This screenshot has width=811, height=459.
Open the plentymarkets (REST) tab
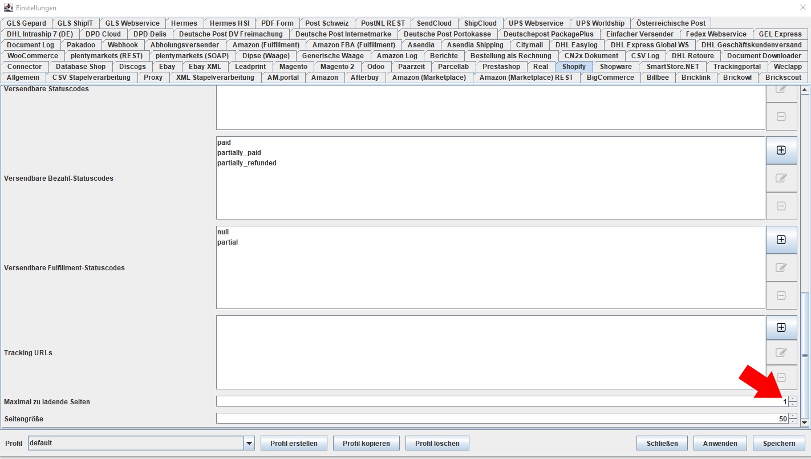pos(107,56)
